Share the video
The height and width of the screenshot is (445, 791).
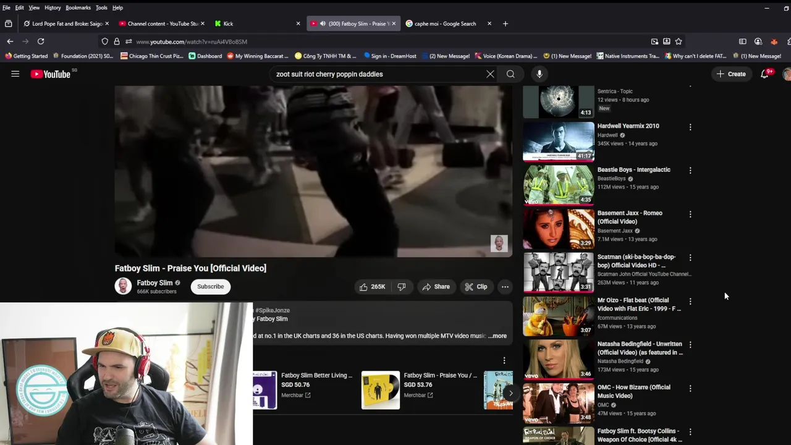436,287
